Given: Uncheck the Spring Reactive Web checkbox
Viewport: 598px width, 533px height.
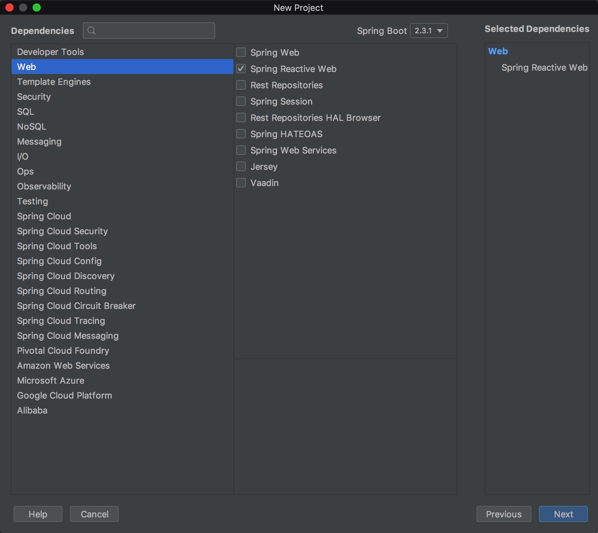Looking at the screenshot, I should 241,69.
